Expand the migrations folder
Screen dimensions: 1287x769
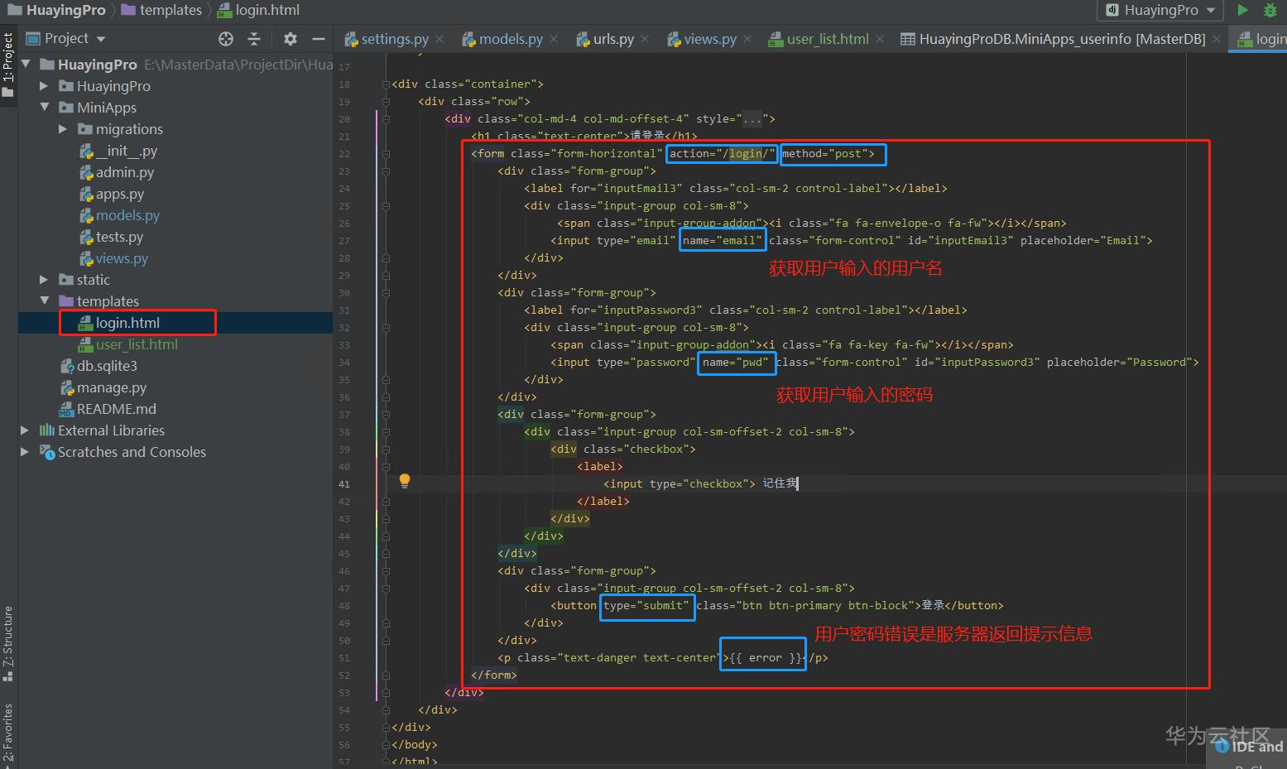(x=63, y=128)
